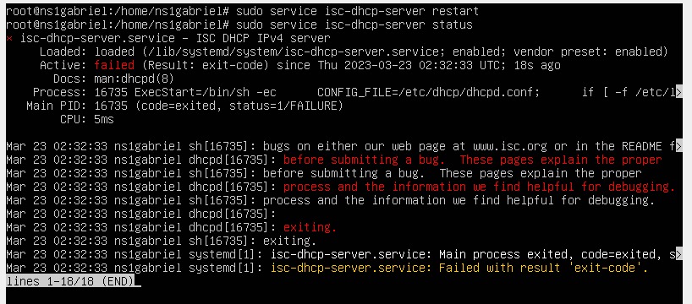Viewport: 692px width, 304px height.
Task: Click the "CPU: 5ms" line
Action: point(87,119)
